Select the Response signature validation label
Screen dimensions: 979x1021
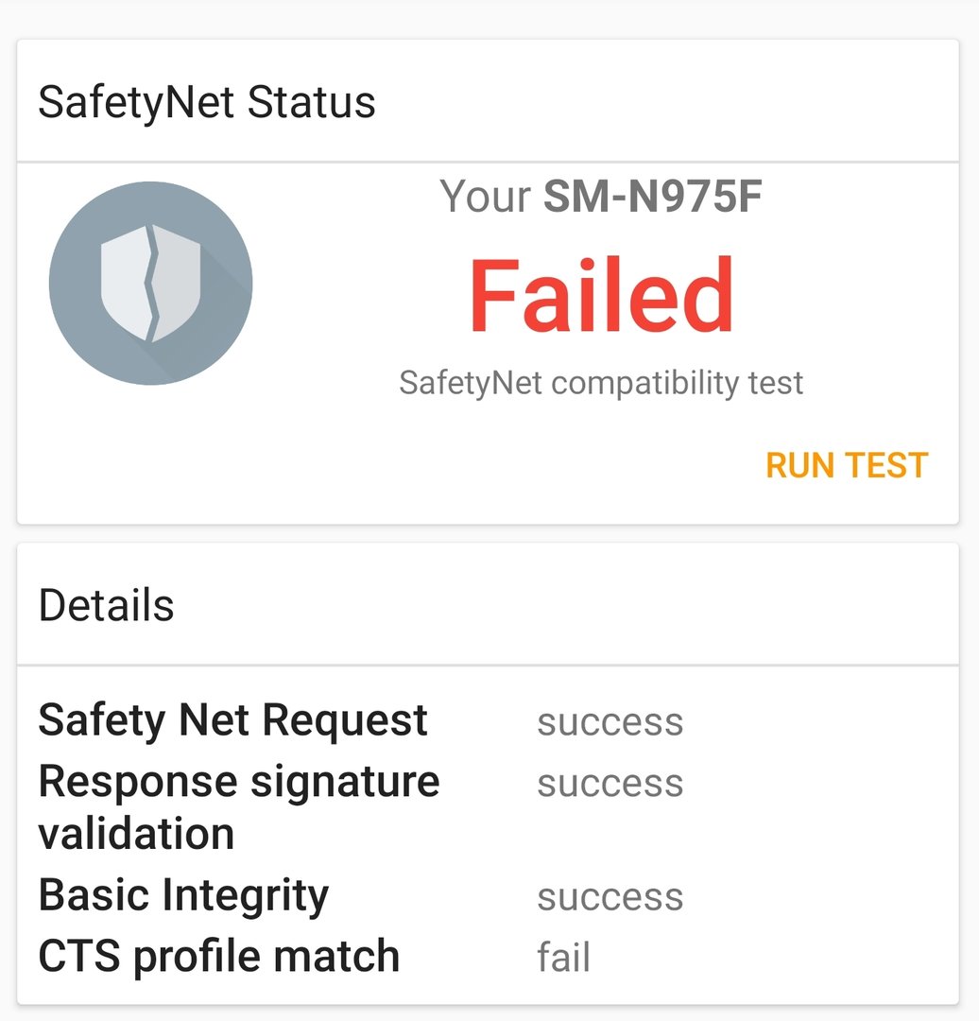(239, 806)
